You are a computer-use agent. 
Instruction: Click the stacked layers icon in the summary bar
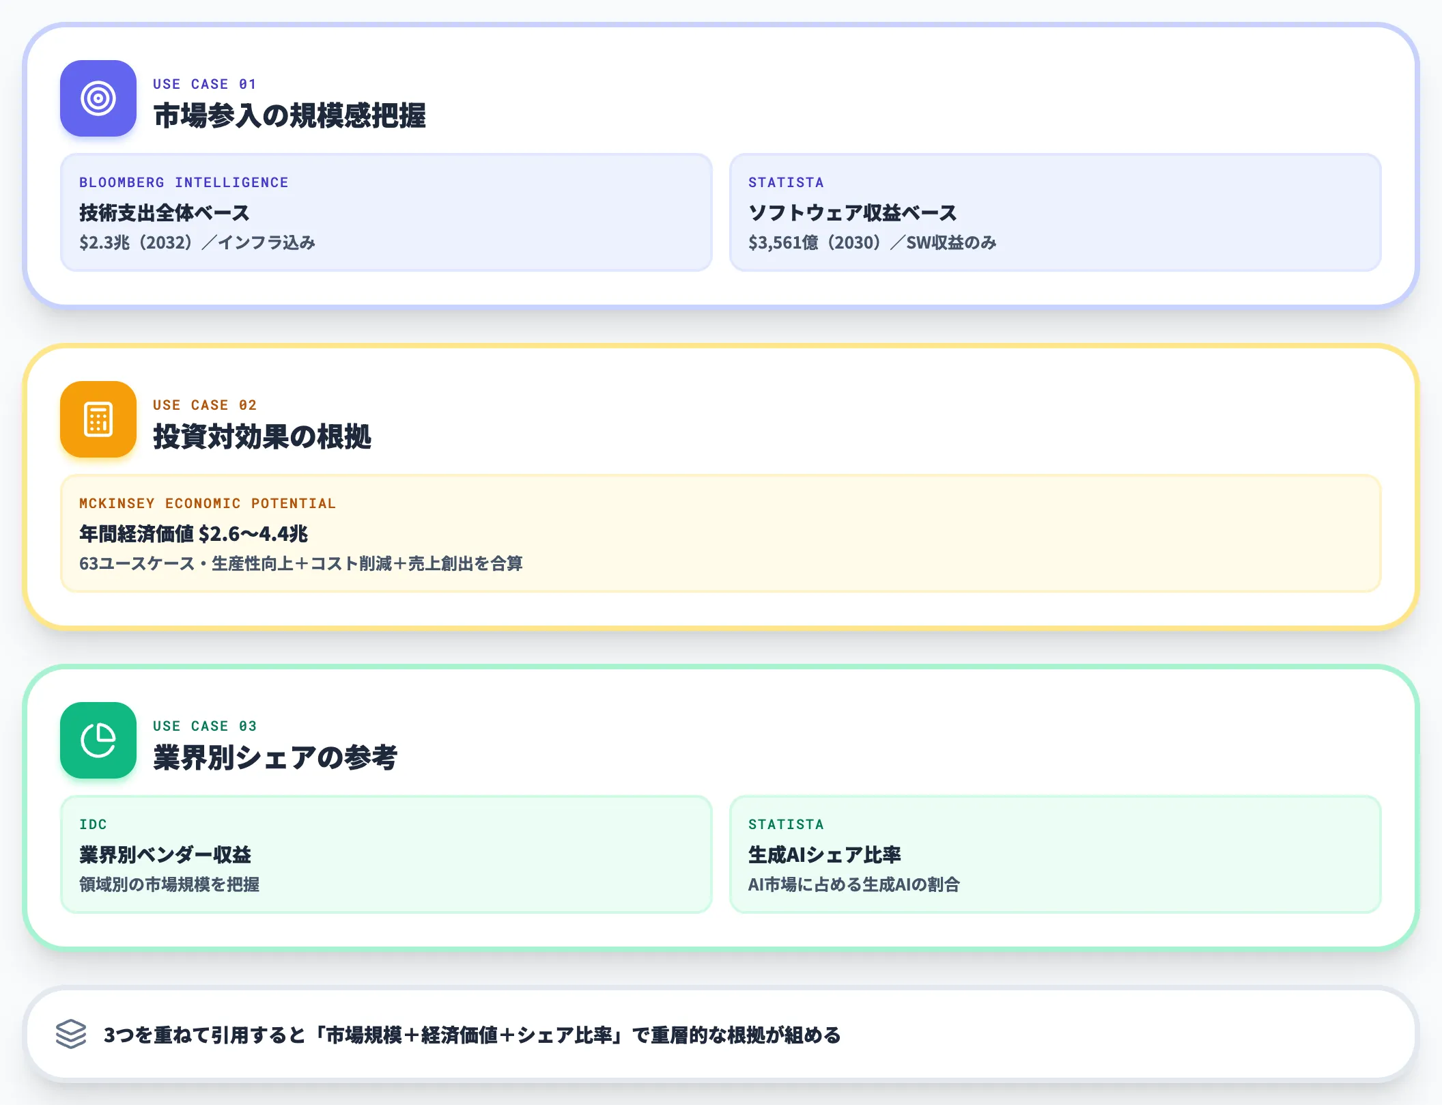coord(71,1034)
